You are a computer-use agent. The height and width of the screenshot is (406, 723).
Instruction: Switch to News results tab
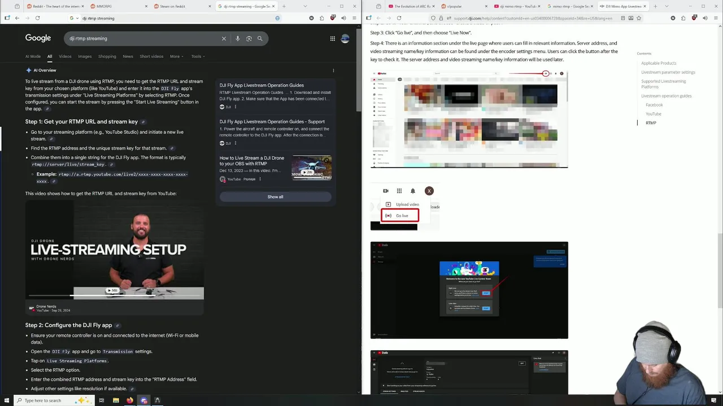point(128,56)
